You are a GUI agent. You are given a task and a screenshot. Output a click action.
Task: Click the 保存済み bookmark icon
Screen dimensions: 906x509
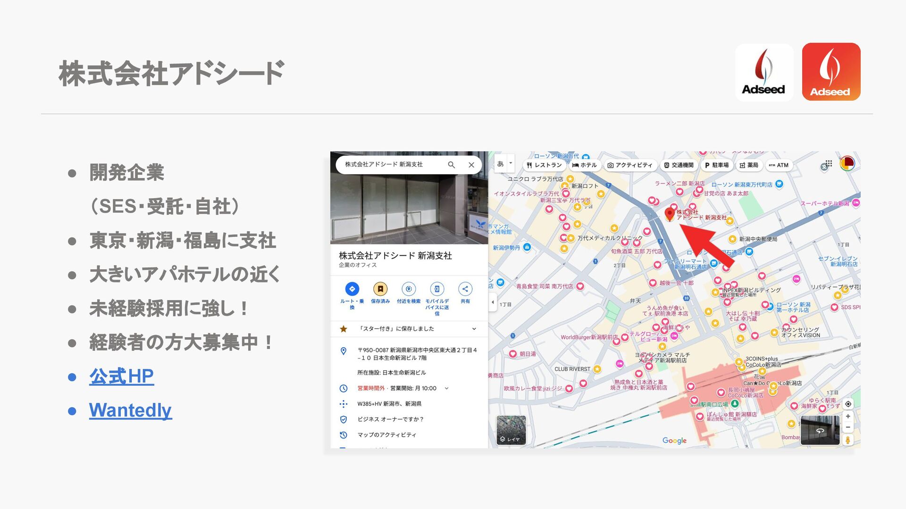click(380, 289)
